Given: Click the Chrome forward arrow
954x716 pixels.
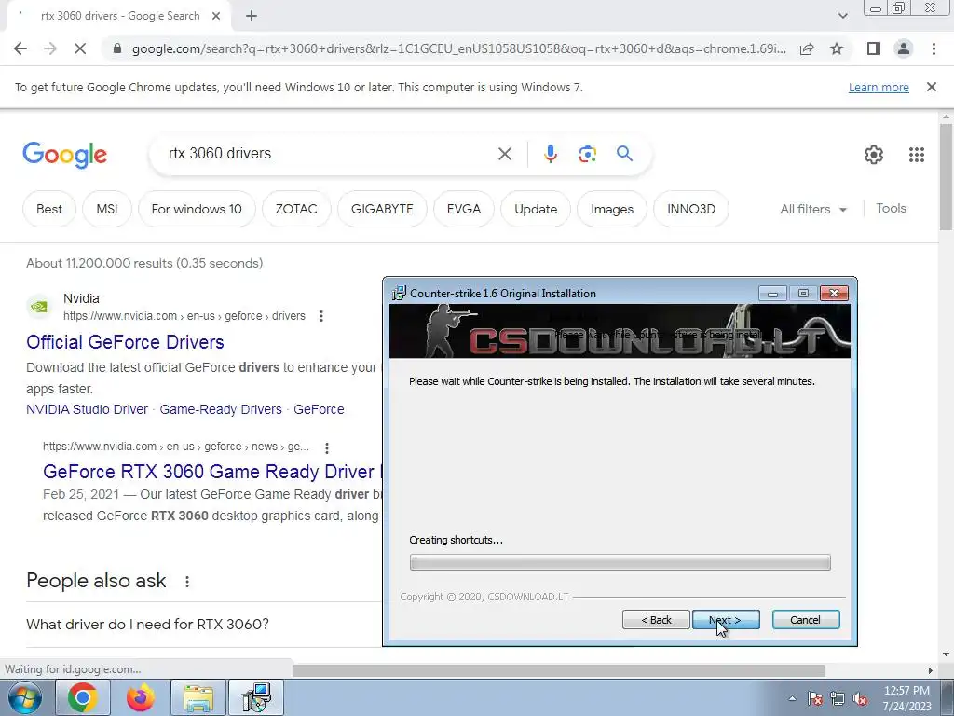Looking at the screenshot, I should (50, 48).
